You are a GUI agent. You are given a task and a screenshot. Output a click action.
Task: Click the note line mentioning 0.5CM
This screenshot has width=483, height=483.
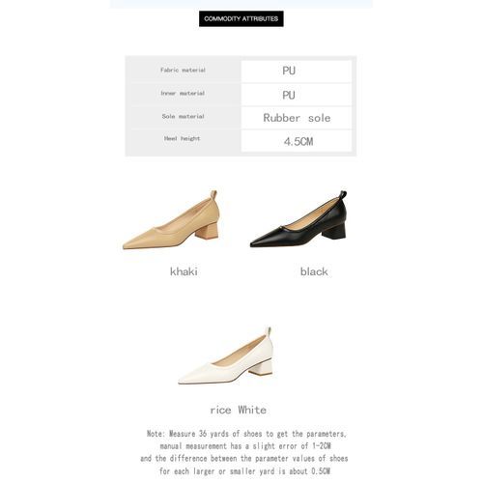244,471
